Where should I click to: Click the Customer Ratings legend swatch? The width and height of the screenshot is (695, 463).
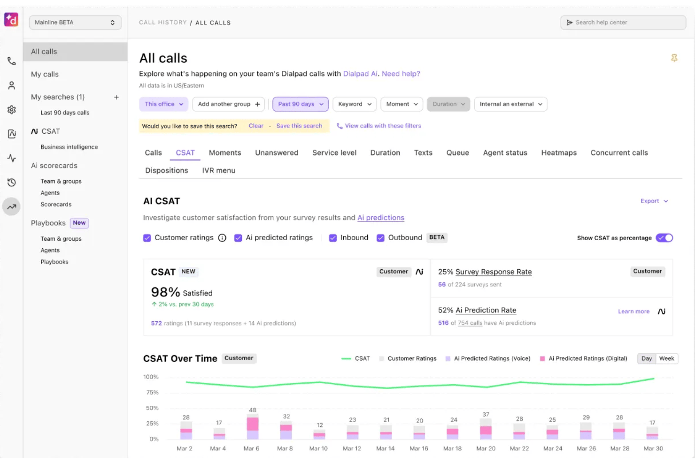(382, 359)
